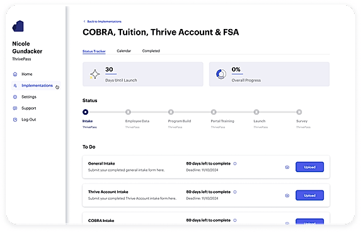Click the info icon beside COBRA Intake deadline
361x232 pixels.
coord(235,220)
